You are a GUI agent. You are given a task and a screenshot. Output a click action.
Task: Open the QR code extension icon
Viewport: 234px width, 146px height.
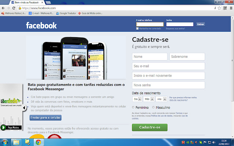coord(225,8)
